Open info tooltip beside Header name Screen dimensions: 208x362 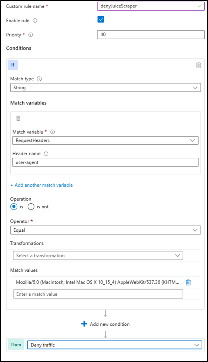pyautogui.click(x=46, y=154)
